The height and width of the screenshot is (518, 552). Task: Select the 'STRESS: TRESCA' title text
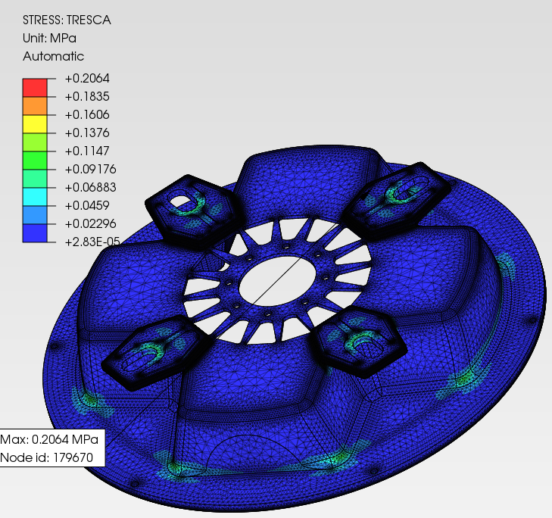(x=67, y=20)
